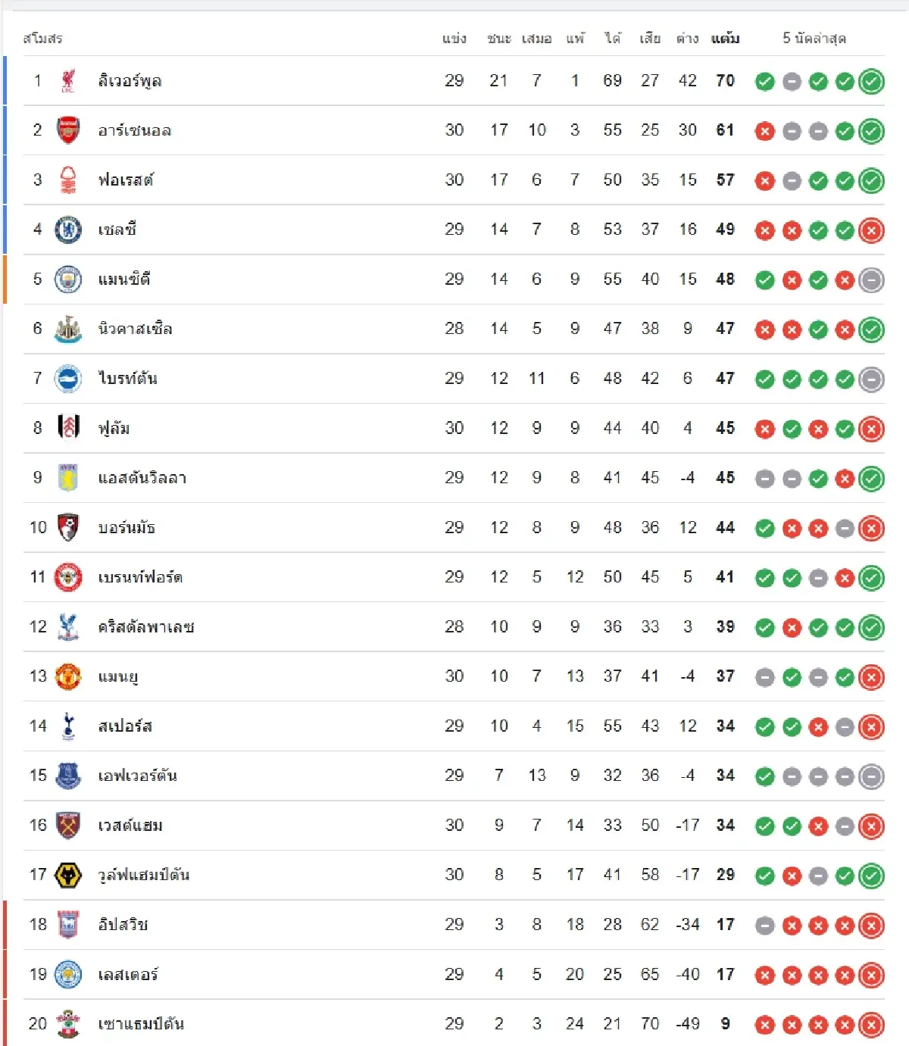Open the ไบรท์ตัน team link
This screenshot has width=909, height=1046.
click(127, 379)
